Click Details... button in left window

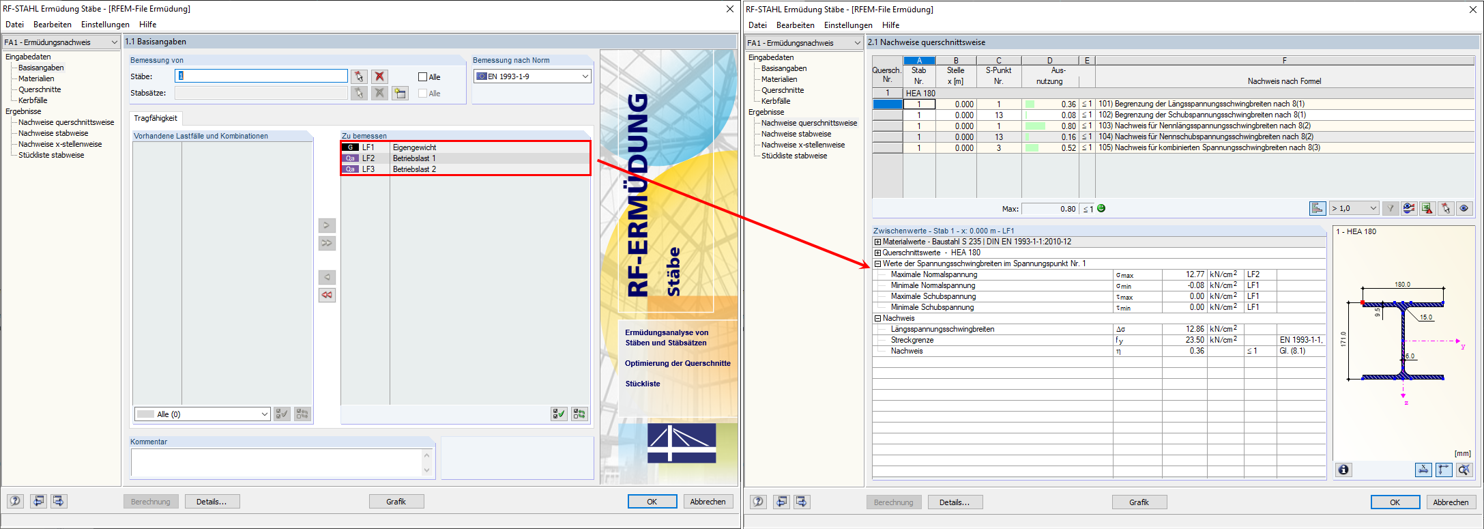pos(212,502)
